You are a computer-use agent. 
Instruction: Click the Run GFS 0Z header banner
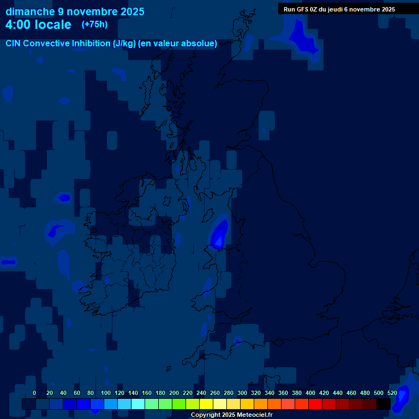click(x=339, y=9)
